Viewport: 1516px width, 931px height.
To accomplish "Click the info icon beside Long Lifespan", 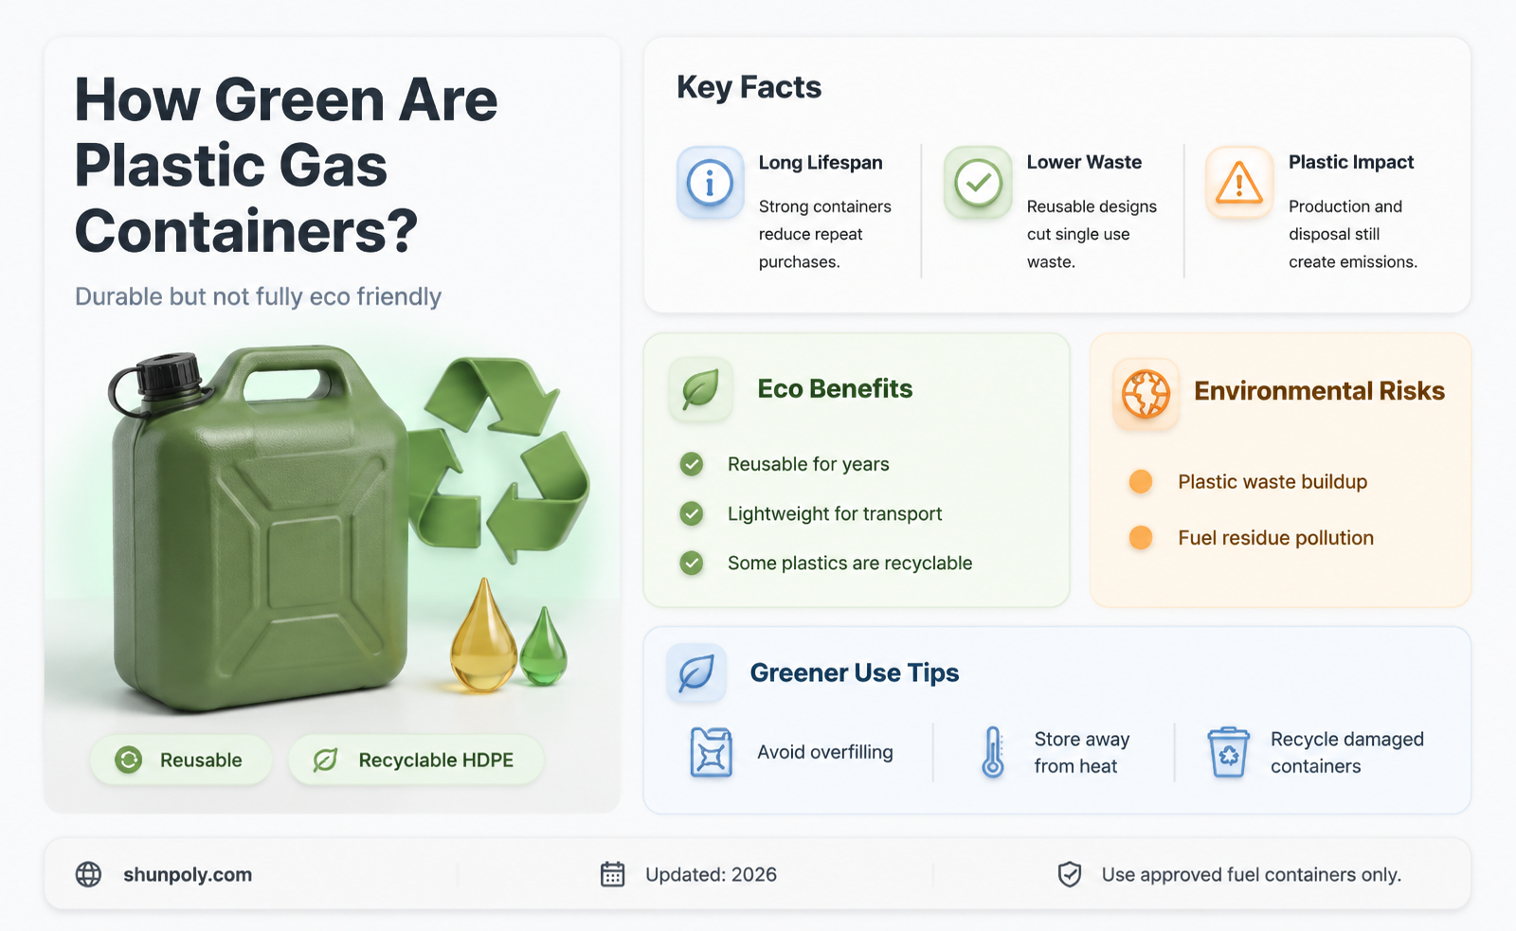I will [710, 182].
